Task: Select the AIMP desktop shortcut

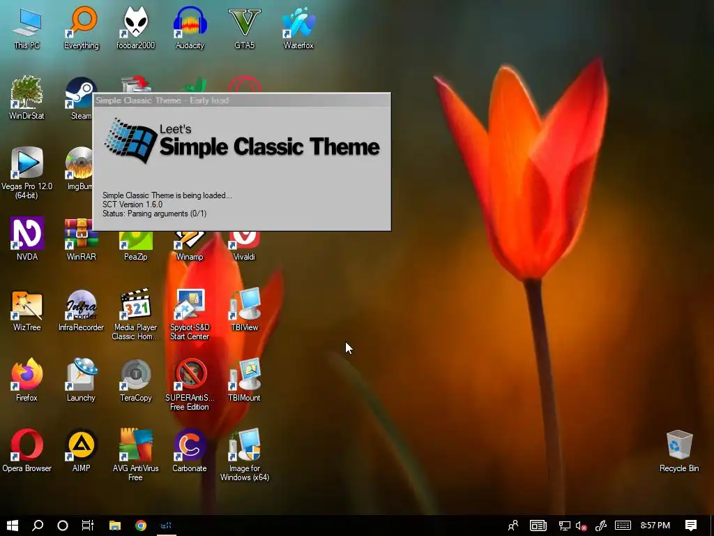Action: [x=81, y=450]
